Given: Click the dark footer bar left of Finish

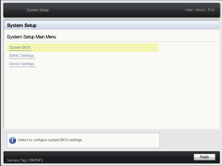Looking at the screenshot, I should click(111, 157).
